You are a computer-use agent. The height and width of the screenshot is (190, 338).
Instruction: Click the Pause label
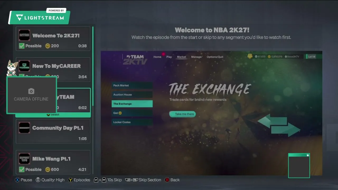(26, 180)
